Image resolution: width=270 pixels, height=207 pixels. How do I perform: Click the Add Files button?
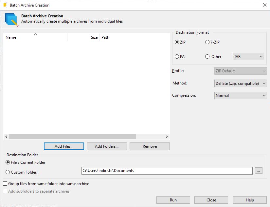tap(64, 146)
